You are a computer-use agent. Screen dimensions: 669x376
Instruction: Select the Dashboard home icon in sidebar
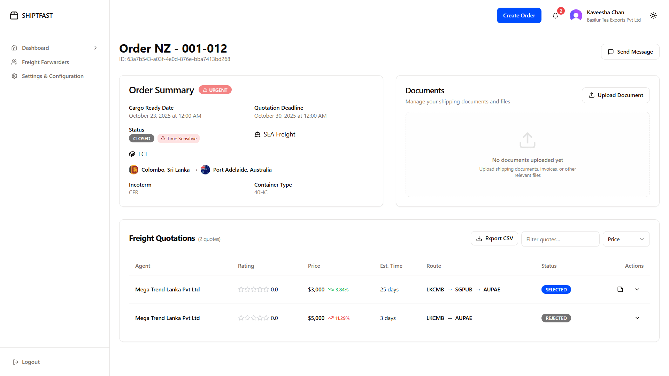(x=14, y=48)
